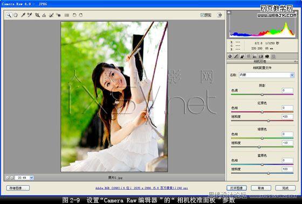This screenshot has height=204, width=302.
Task: Switch to the Lens Corrections tab
Action: 261,56
